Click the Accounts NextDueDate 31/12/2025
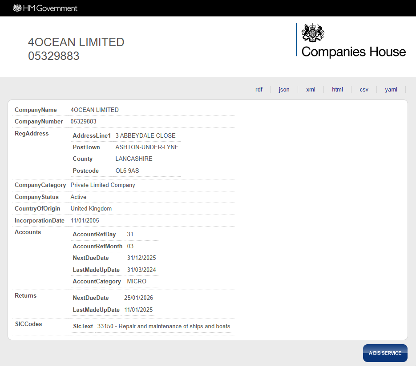The width and height of the screenshot is (416, 366). coord(141,258)
